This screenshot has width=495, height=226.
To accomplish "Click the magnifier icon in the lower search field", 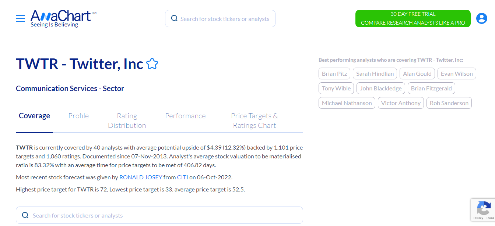I will point(25,215).
